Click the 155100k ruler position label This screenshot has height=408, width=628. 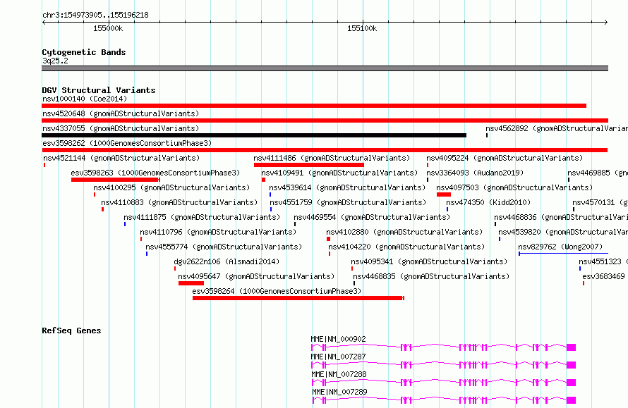click(x=362, y=28)
